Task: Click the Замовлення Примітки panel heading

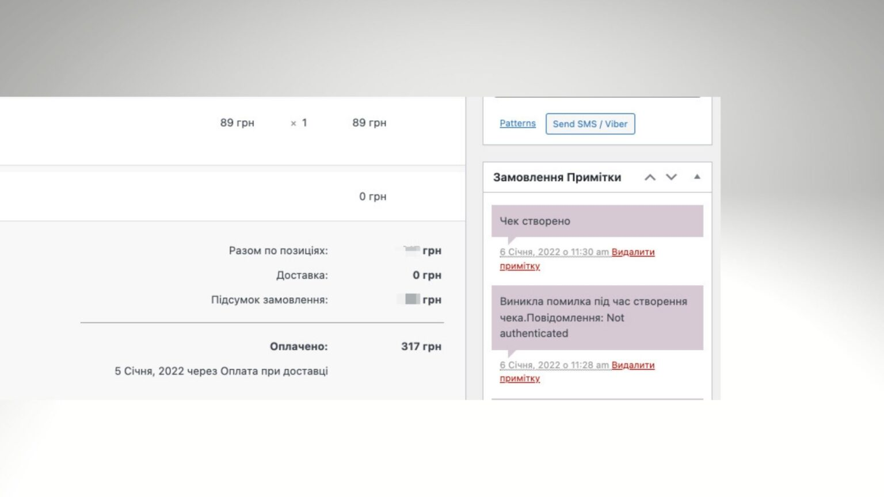Action: pyautogui.click(x=557, y=177)
